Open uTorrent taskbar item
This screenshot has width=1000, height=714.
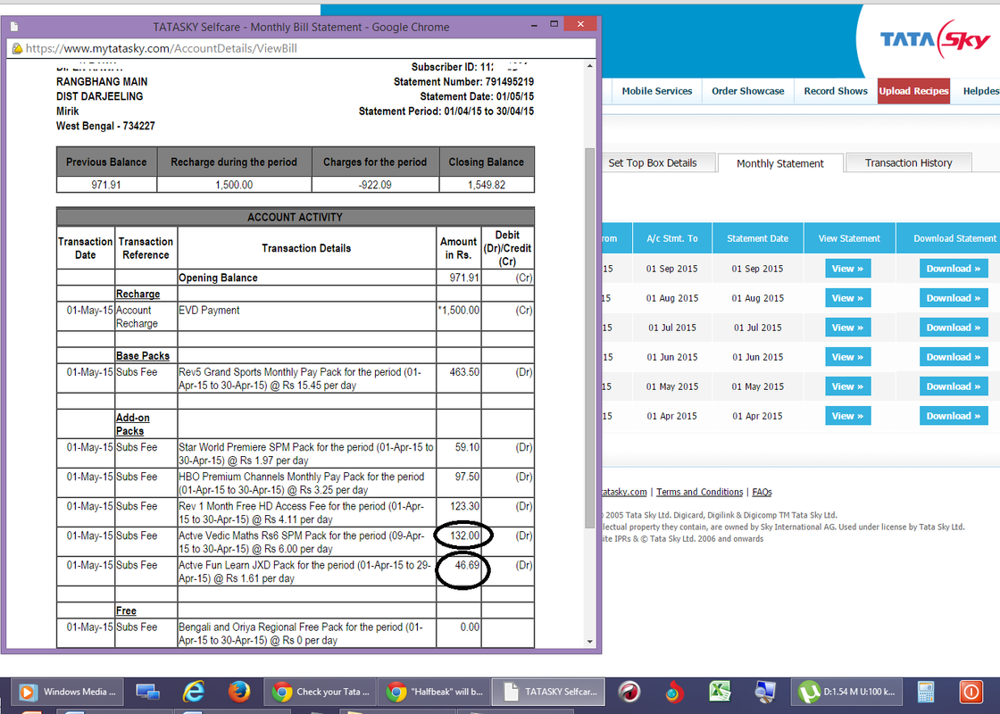click(x=846, y=692)
